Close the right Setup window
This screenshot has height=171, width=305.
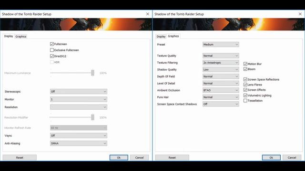point(300,14)
